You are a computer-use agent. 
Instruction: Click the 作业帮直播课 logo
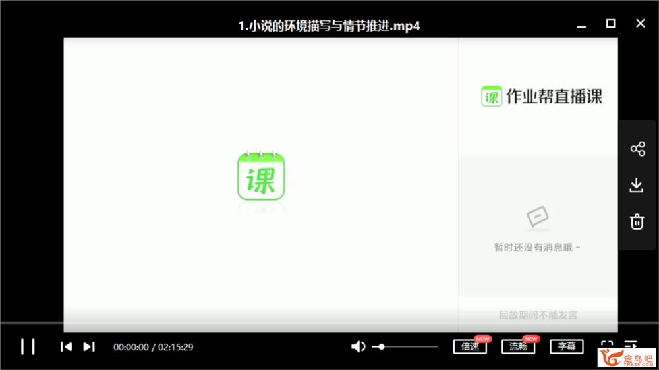coord(541,96)
